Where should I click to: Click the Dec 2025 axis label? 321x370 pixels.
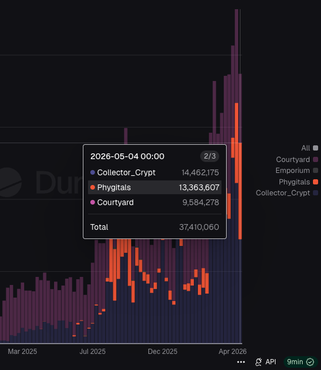(x=162, y=352)
